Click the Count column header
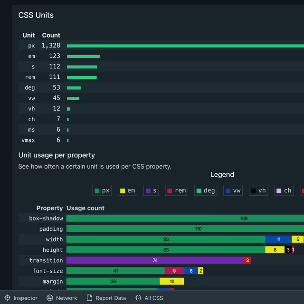This screenshot has width=304, height=304. click(x=51, y=35)
